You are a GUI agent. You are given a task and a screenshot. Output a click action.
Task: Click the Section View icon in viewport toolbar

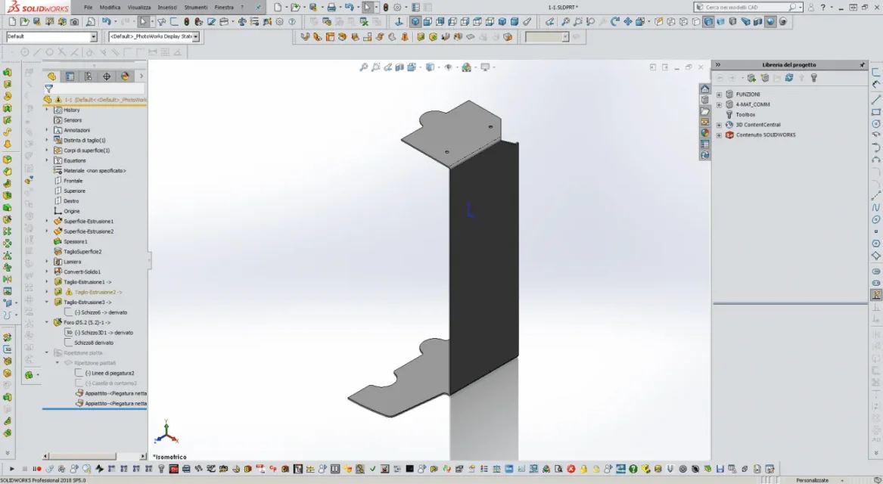(x=400, y=67)
